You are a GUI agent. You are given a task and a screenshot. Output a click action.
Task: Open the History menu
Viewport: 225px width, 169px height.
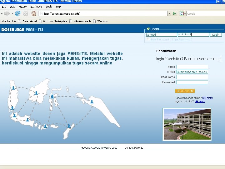(x=22, y=7)
